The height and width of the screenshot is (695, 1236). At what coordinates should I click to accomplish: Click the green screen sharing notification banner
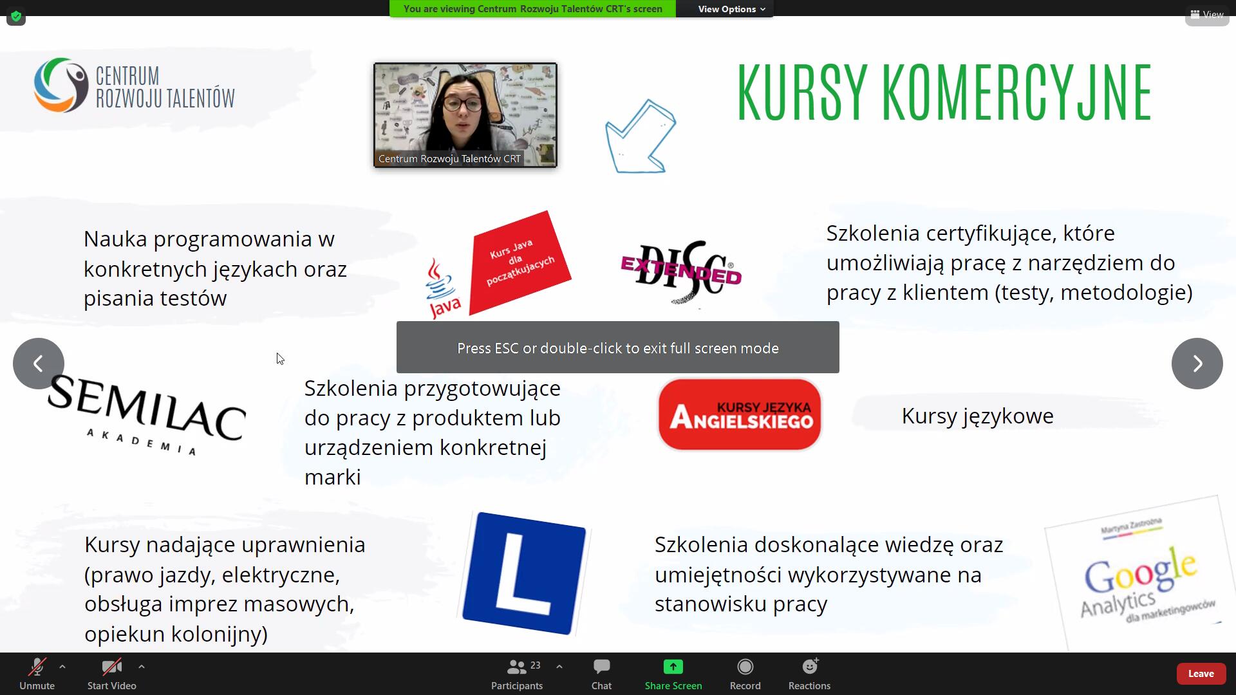(x=532, y=9)
